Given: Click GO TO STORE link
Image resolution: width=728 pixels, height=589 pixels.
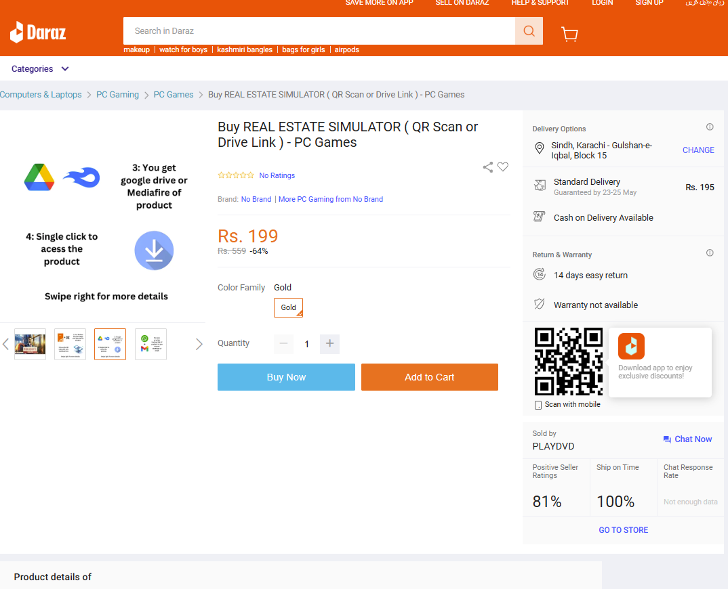Looking at the screenshot, I should [623, 530].
